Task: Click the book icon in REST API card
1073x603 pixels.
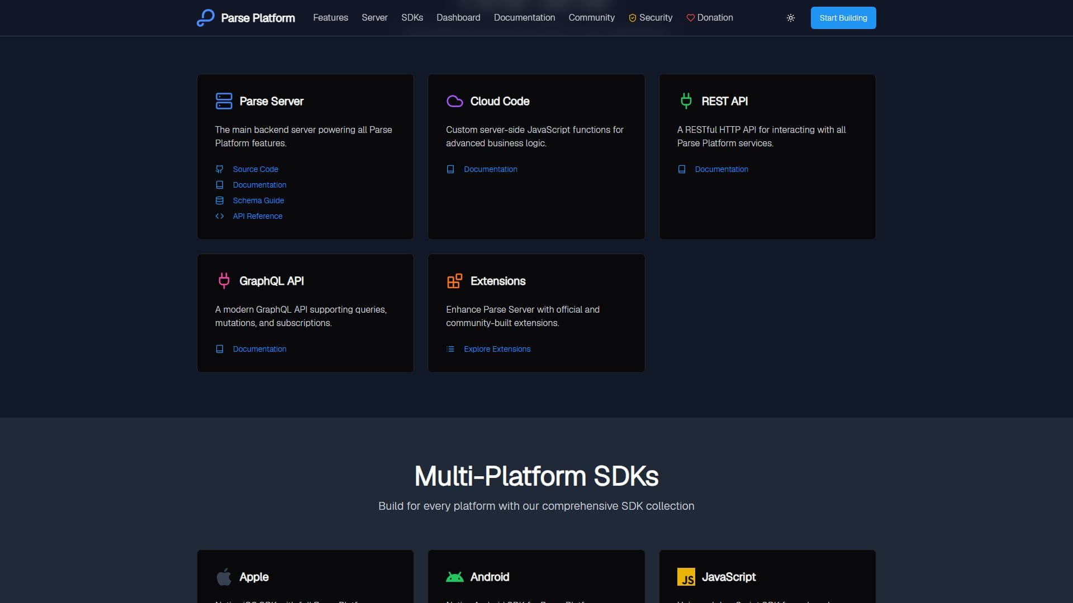Action: 682,169
